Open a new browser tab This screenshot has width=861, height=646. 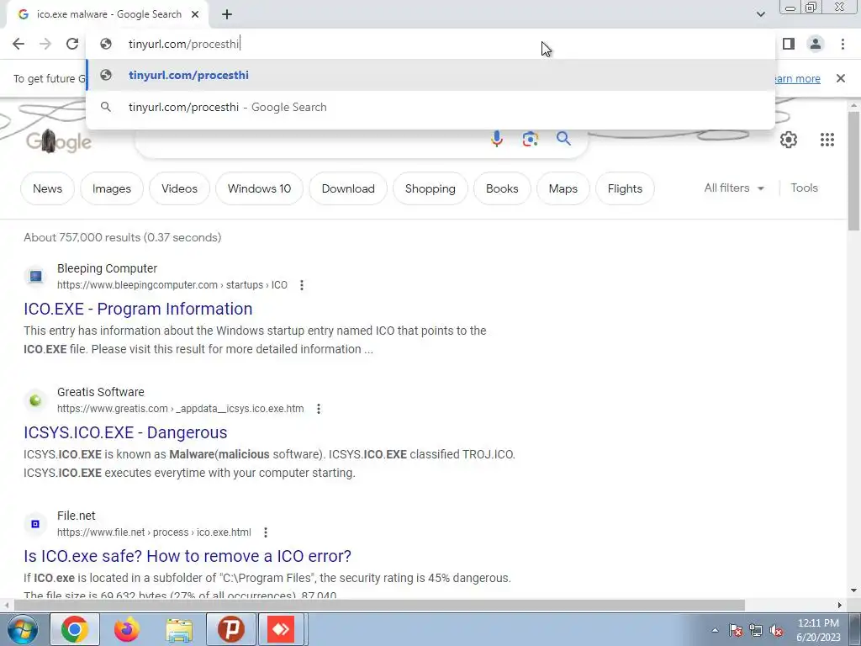pyautogui.click(x=227, y=15)
